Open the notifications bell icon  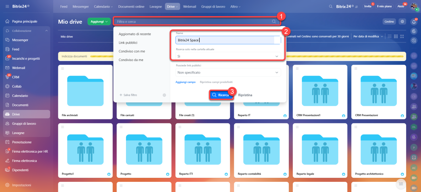[x=414, y=22]
